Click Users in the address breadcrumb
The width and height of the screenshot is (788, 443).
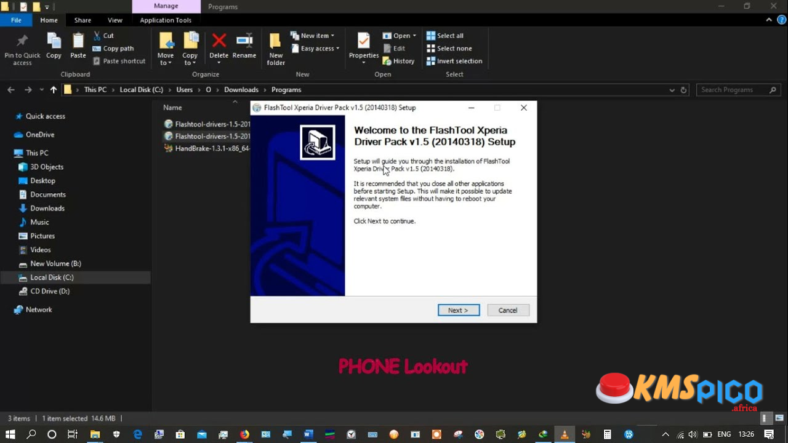tap(185, 90)
